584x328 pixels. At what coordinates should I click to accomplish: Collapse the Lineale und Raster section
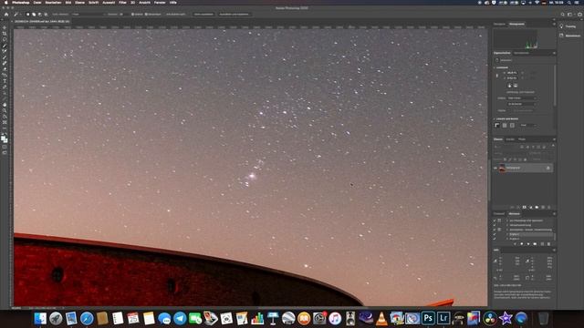click(495, 119)
